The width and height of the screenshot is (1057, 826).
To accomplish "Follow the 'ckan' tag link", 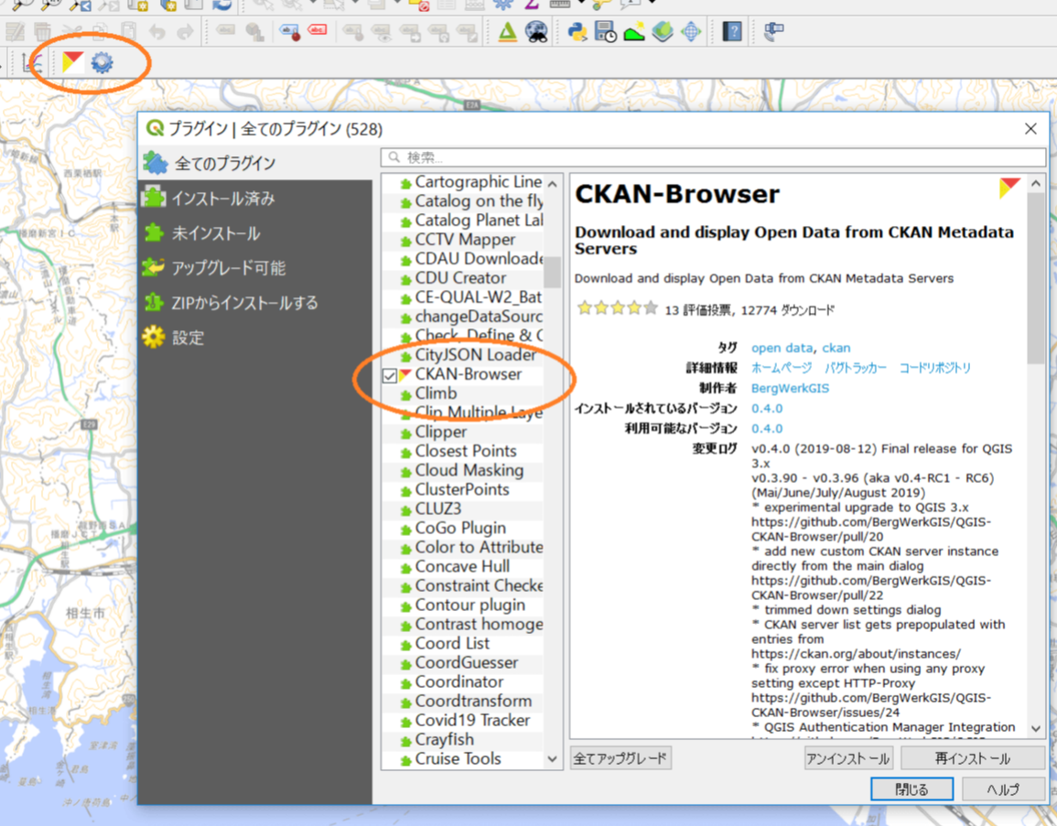I will click(836, 348).
